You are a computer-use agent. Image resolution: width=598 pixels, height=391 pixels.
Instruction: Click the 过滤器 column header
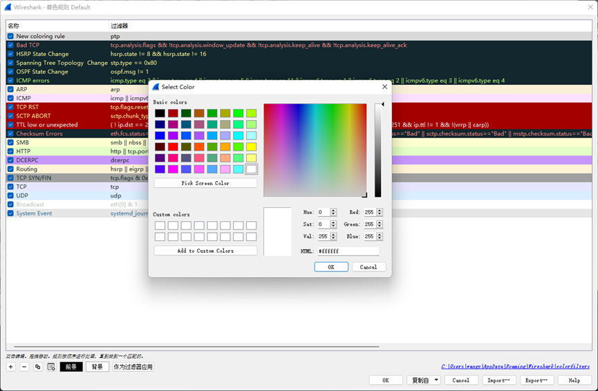click(350, 26)
